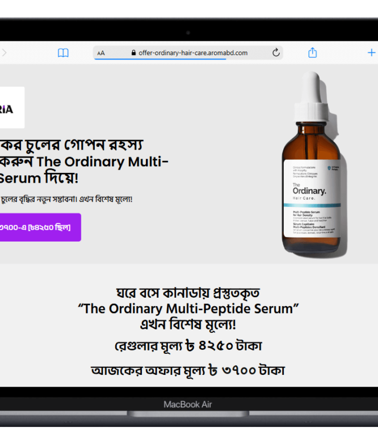
Task: Add a new tab with plus icon
Action: tap(371, 52)
